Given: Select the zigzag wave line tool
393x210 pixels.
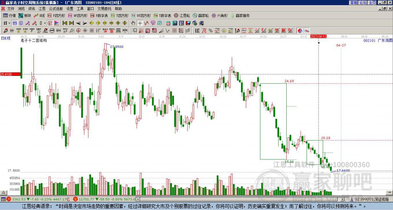Looking at the screenshot, I should (168, 31).
